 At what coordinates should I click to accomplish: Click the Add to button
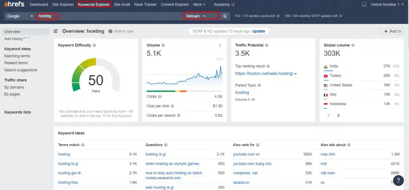[x=392, y=31]
